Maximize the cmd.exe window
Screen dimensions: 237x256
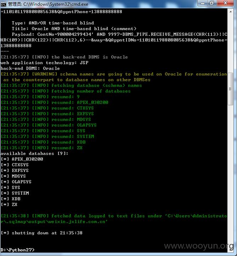click(x=212, y=3)
